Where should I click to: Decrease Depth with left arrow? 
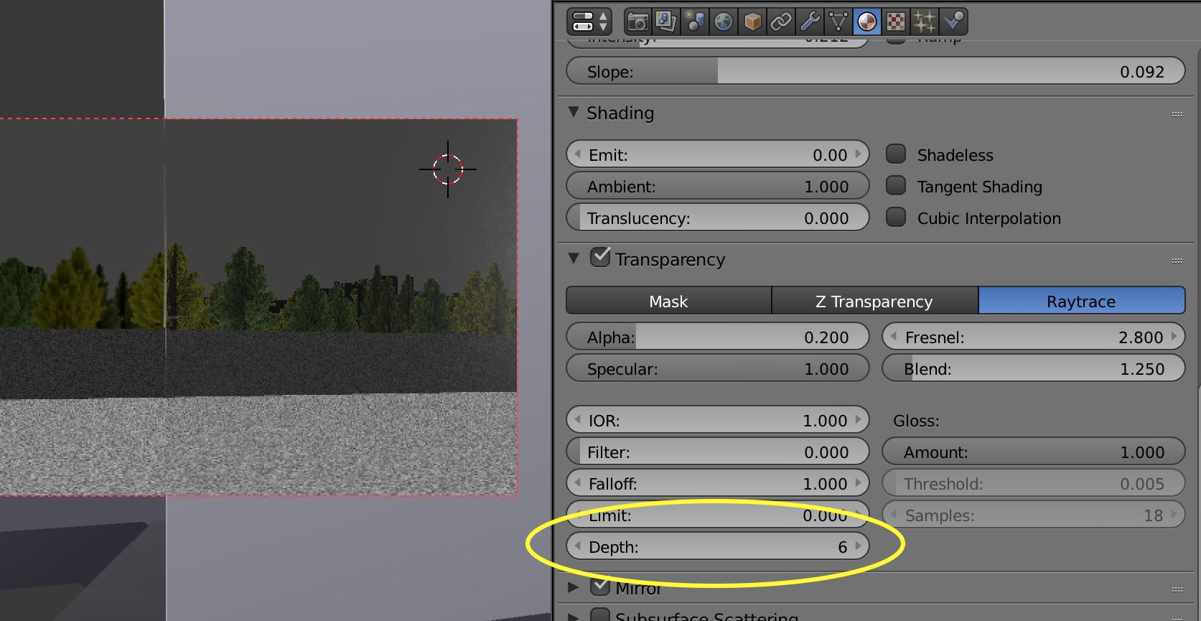(x=577, y=546)
